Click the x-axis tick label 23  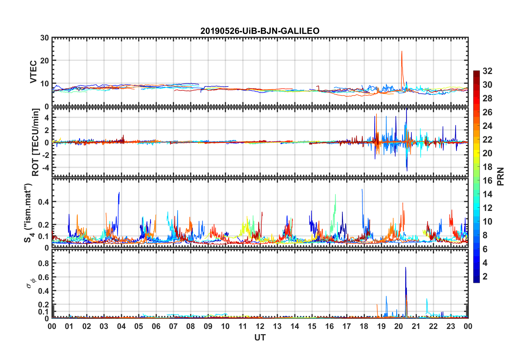click(x=451, y=326)
